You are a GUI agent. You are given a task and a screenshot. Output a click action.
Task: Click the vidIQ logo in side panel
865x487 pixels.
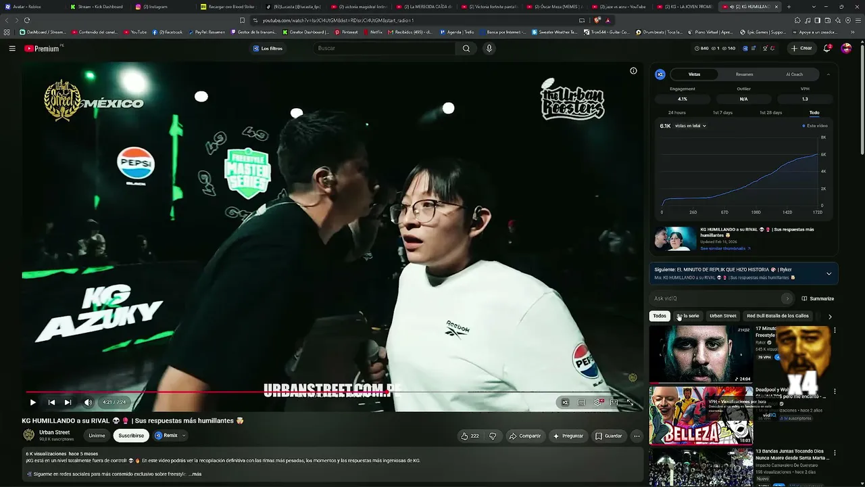click(x=660, y=74)
